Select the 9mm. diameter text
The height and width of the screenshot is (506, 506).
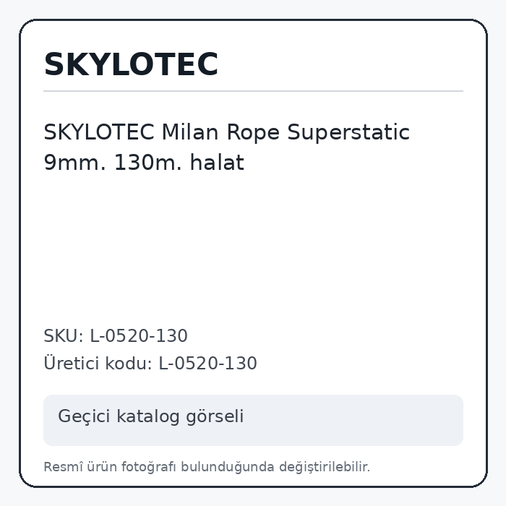click(75, 163)
